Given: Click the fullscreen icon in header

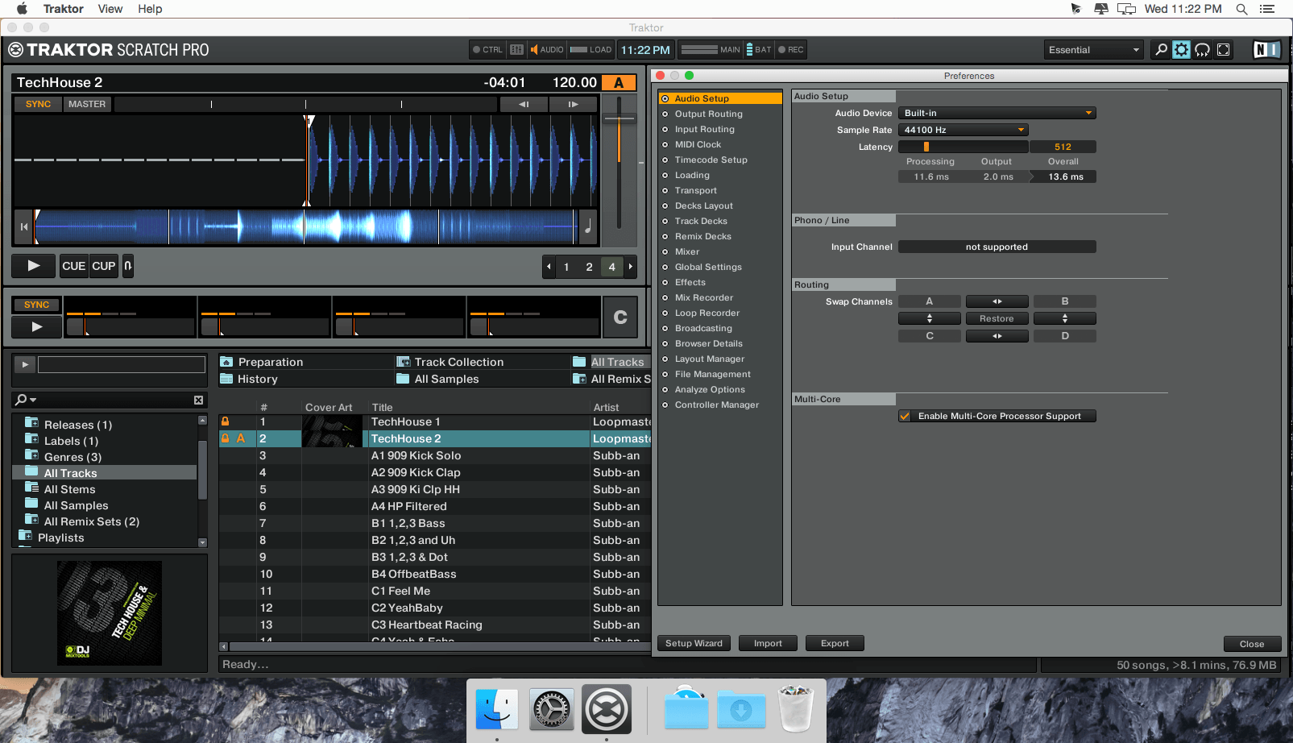Looking at the screenshot, I should (1223, 50).
